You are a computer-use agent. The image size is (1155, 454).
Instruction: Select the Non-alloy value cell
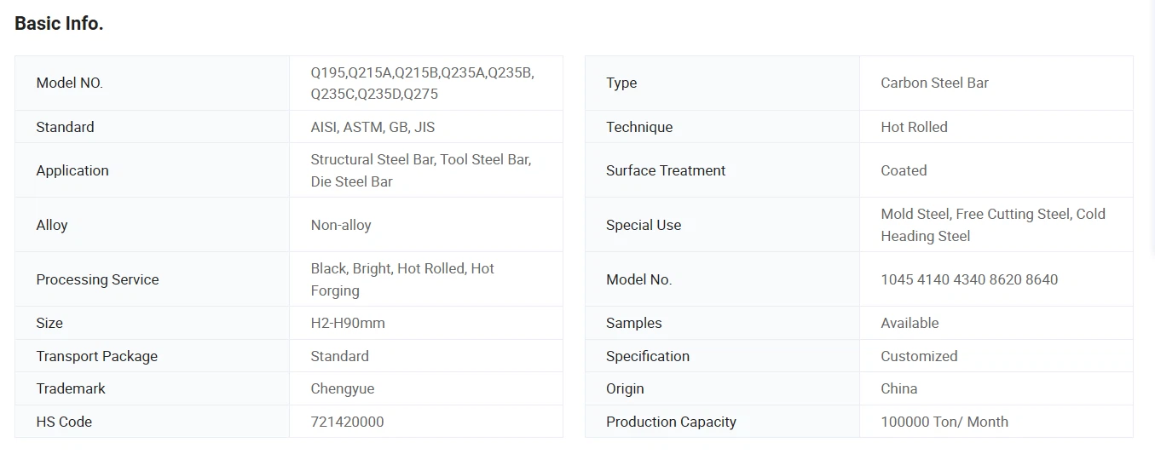341,225
